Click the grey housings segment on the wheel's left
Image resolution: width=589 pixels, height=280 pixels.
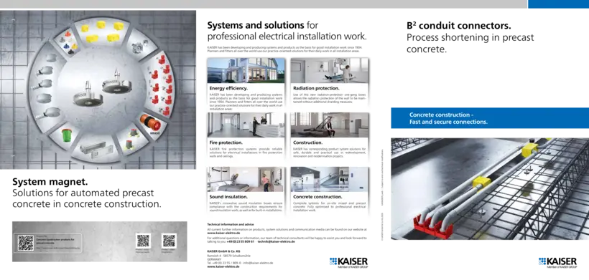[x=47, y=87]
